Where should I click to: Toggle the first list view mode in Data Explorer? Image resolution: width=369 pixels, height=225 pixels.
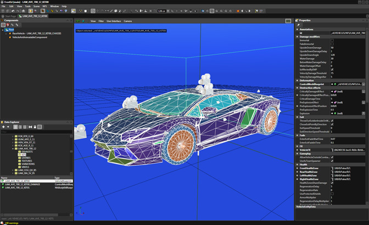pyautogui.click(x=15, y=127)
